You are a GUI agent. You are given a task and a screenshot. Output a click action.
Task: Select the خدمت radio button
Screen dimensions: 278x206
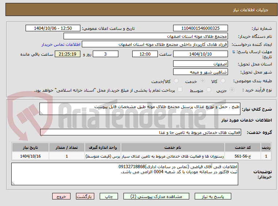pyautogui.click(x=202, y=81)
